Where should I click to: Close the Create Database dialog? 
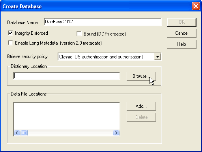(x=196, y=6)
